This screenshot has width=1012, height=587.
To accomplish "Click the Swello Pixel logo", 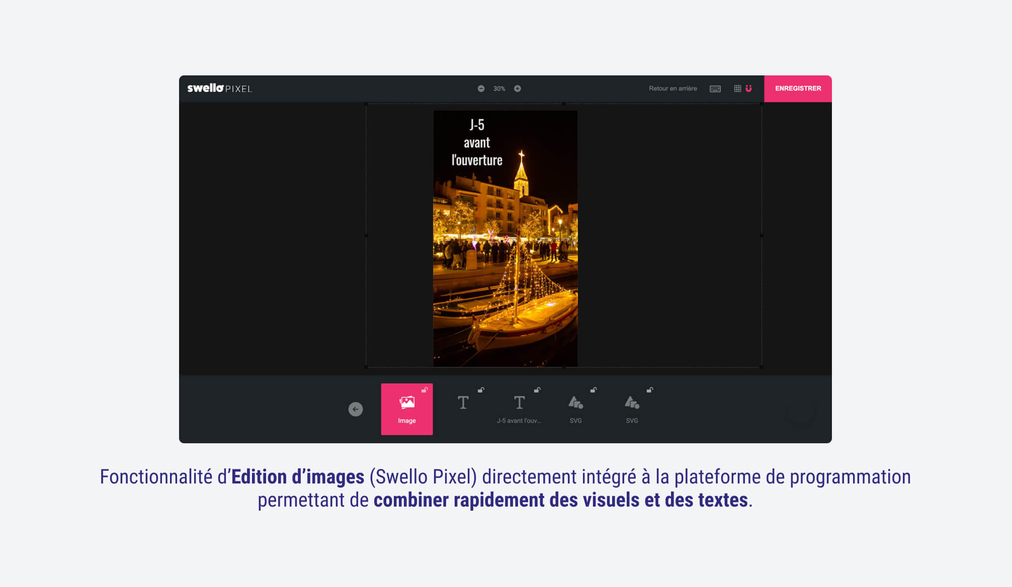I will tap(219, 88).
